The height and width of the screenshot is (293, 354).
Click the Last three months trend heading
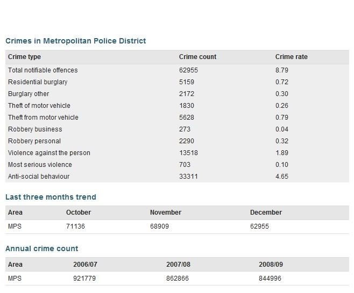pos(51,197)
